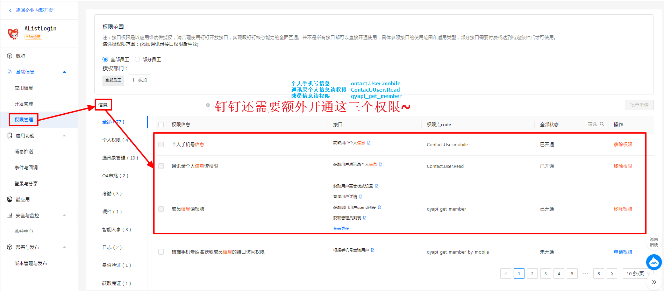Clear the search field with the x icon
The height and width of the screenshot is (291, 664).
click(x=208, y=105)
